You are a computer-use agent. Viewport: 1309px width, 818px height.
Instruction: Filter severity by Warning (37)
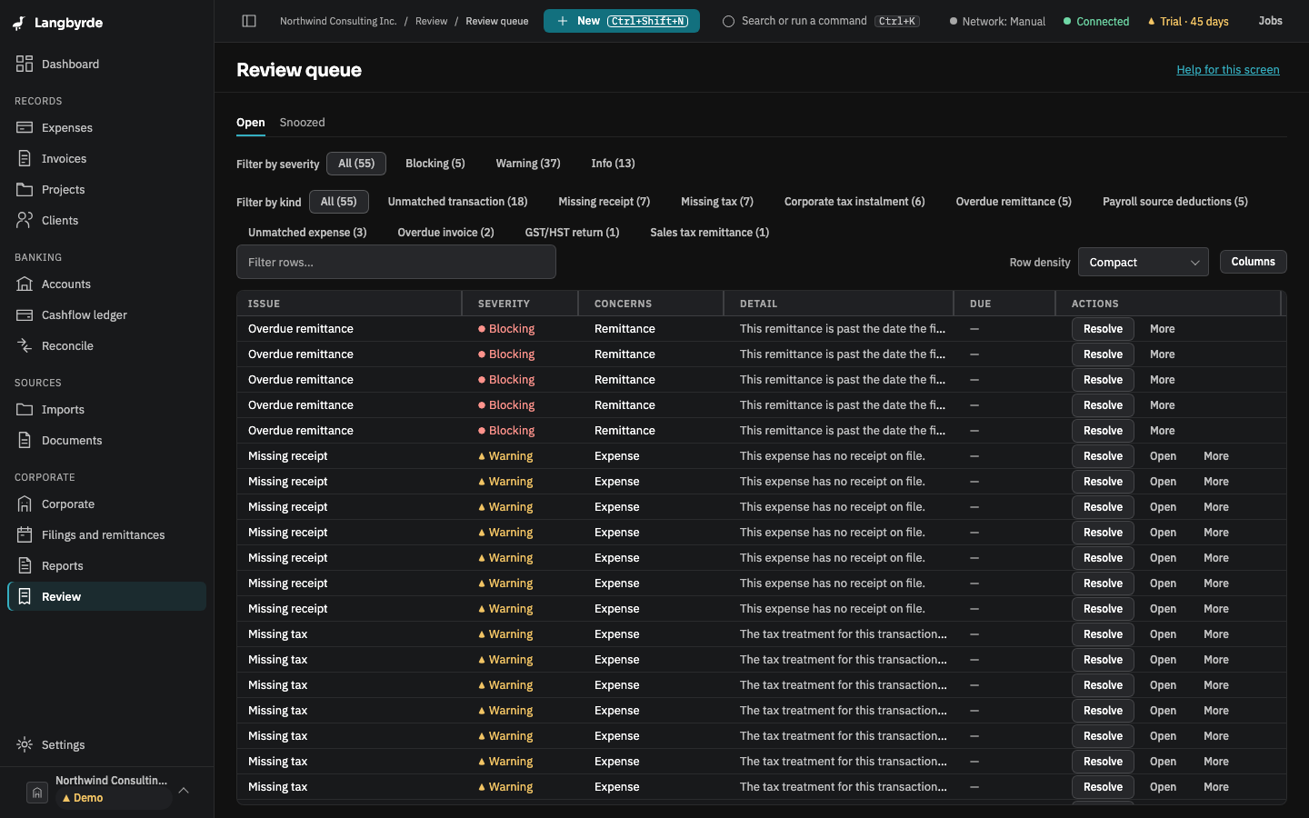point(527,164)
